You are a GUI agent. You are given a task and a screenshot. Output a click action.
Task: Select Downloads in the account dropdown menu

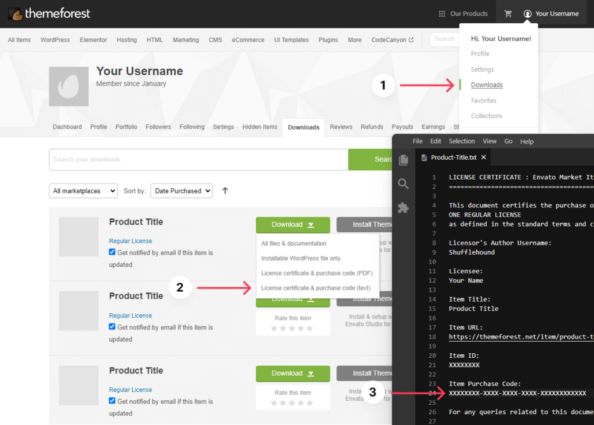pyautogui.click(x=487, y=85)
